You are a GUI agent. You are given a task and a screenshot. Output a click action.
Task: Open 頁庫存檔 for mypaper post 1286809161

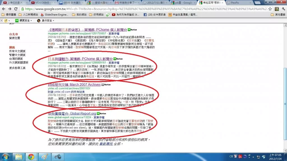point(114,62)
